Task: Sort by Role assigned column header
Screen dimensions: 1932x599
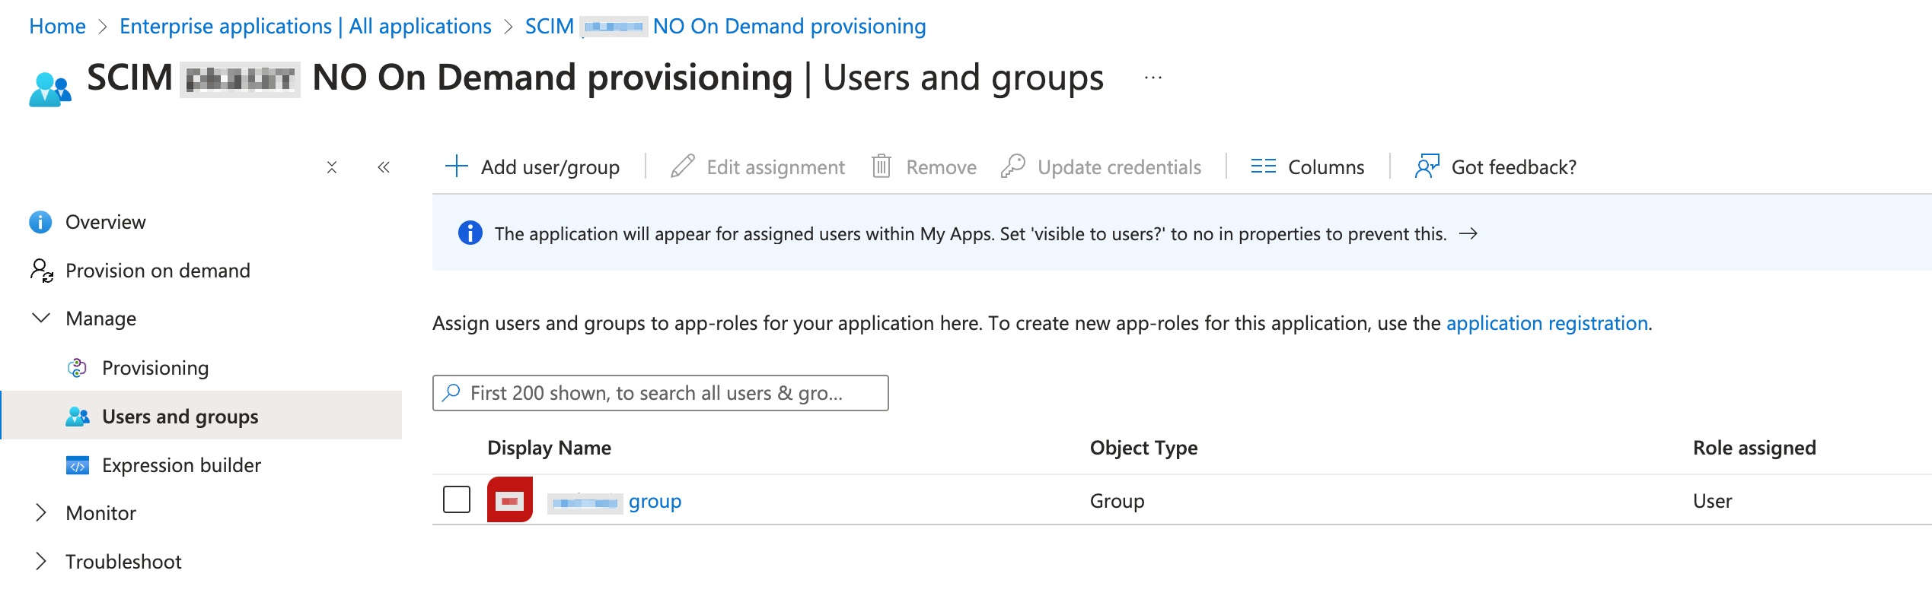Action: point(1754,448)
